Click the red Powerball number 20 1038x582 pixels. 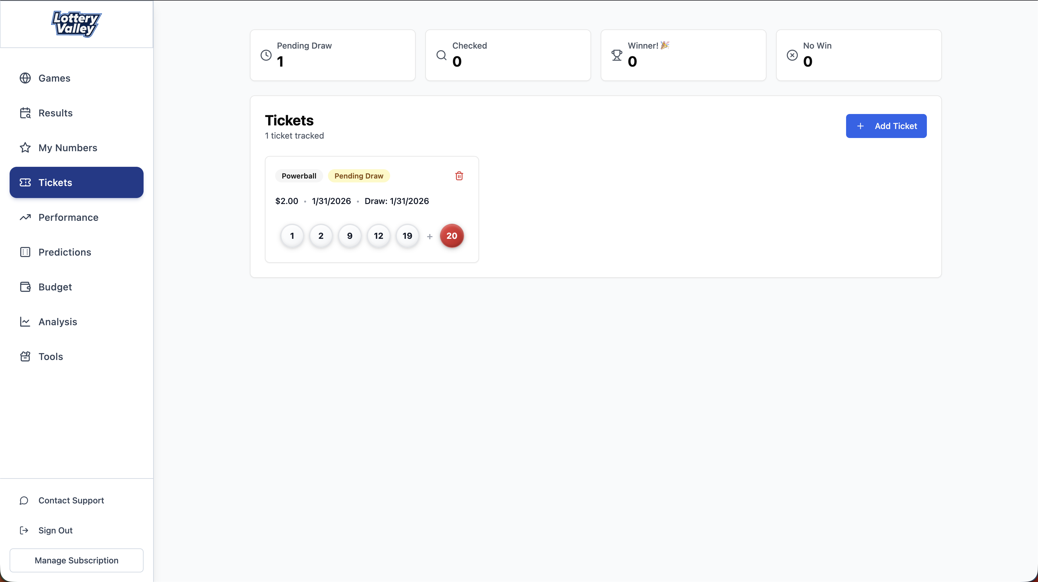tap(452, 236)
